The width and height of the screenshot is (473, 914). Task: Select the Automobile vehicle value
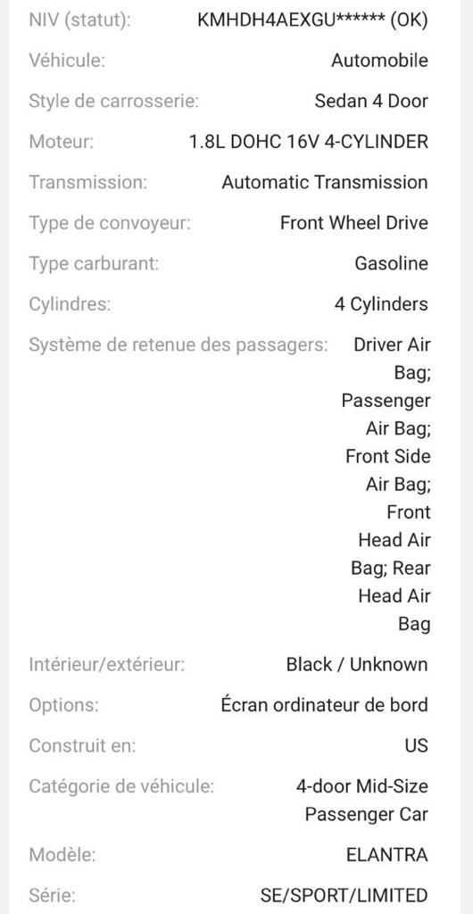tap(380, 60)
